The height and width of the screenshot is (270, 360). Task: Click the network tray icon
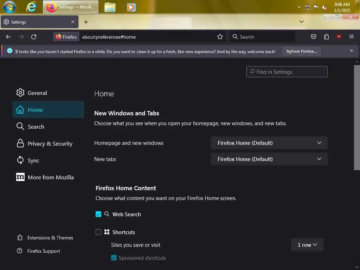[308, 8]
